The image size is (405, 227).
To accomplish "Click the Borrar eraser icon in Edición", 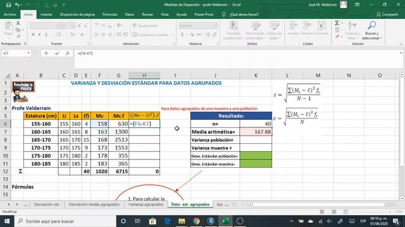I will tap(337, 37).
